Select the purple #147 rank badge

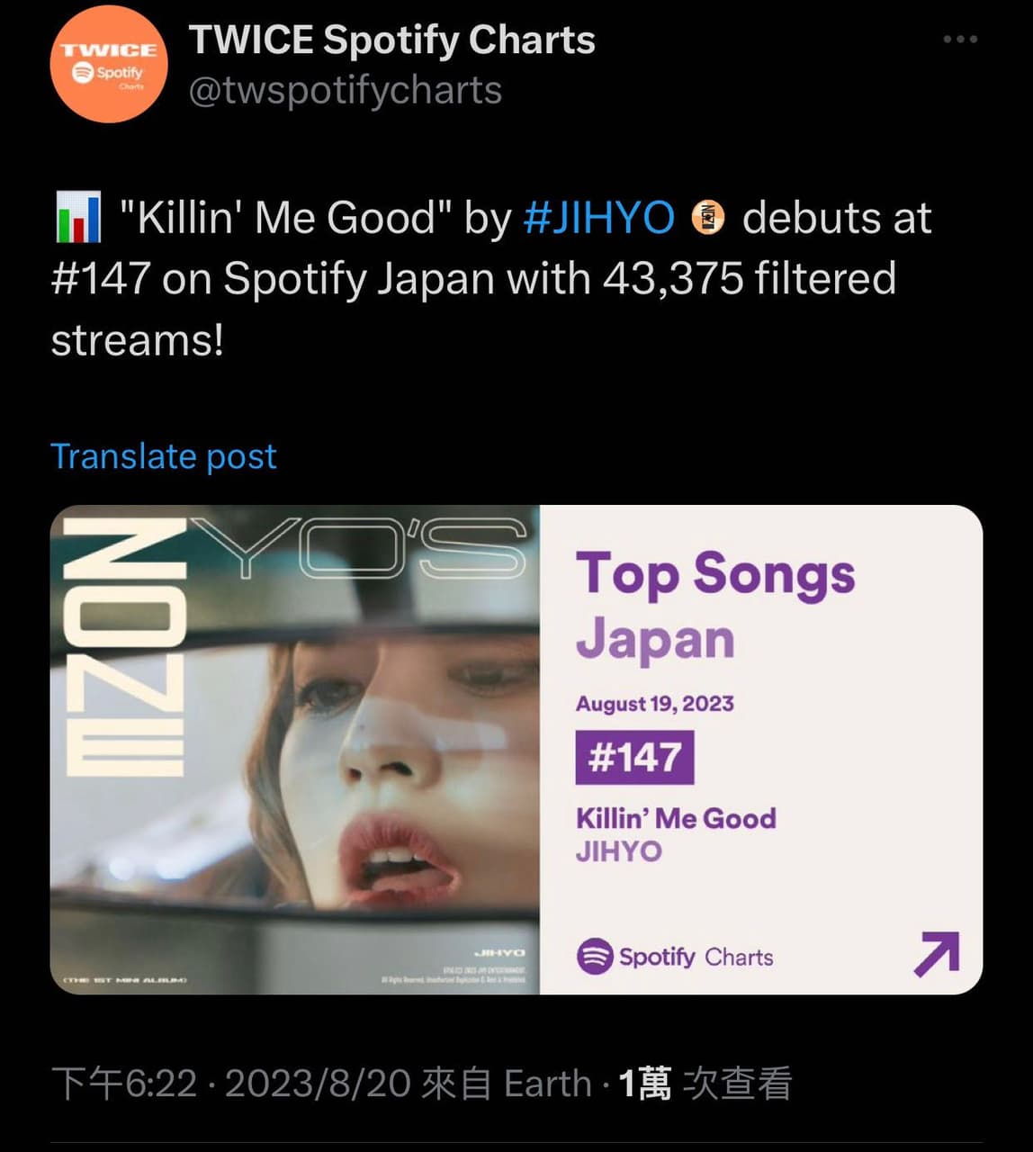[x=634, y=757]
